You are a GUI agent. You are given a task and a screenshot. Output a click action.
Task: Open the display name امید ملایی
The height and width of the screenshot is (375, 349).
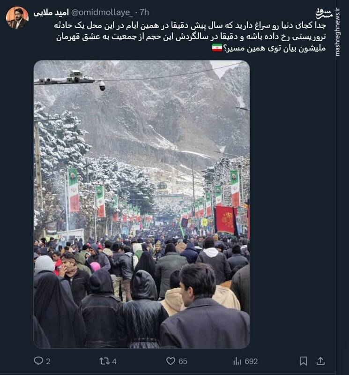51,13
